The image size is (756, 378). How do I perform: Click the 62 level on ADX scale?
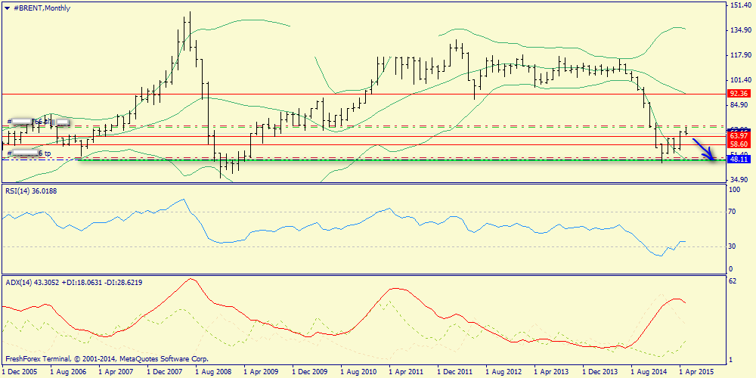(x=733, y=280)
